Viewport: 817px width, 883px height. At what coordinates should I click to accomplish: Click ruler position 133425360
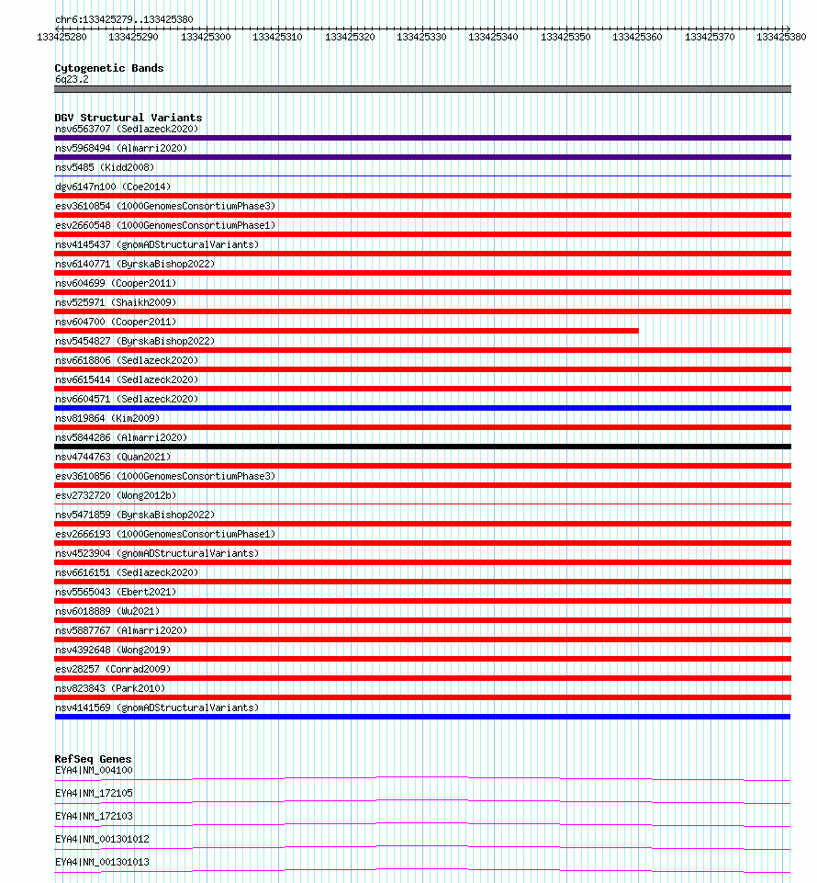click(637, 37)
